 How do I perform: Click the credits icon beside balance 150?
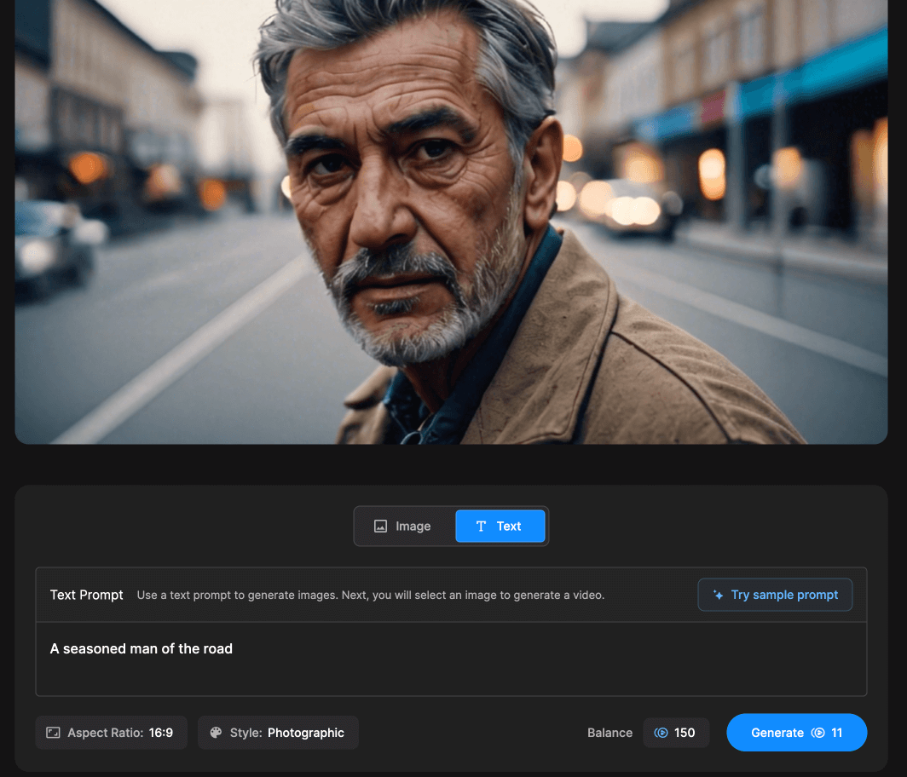(661, 733)
